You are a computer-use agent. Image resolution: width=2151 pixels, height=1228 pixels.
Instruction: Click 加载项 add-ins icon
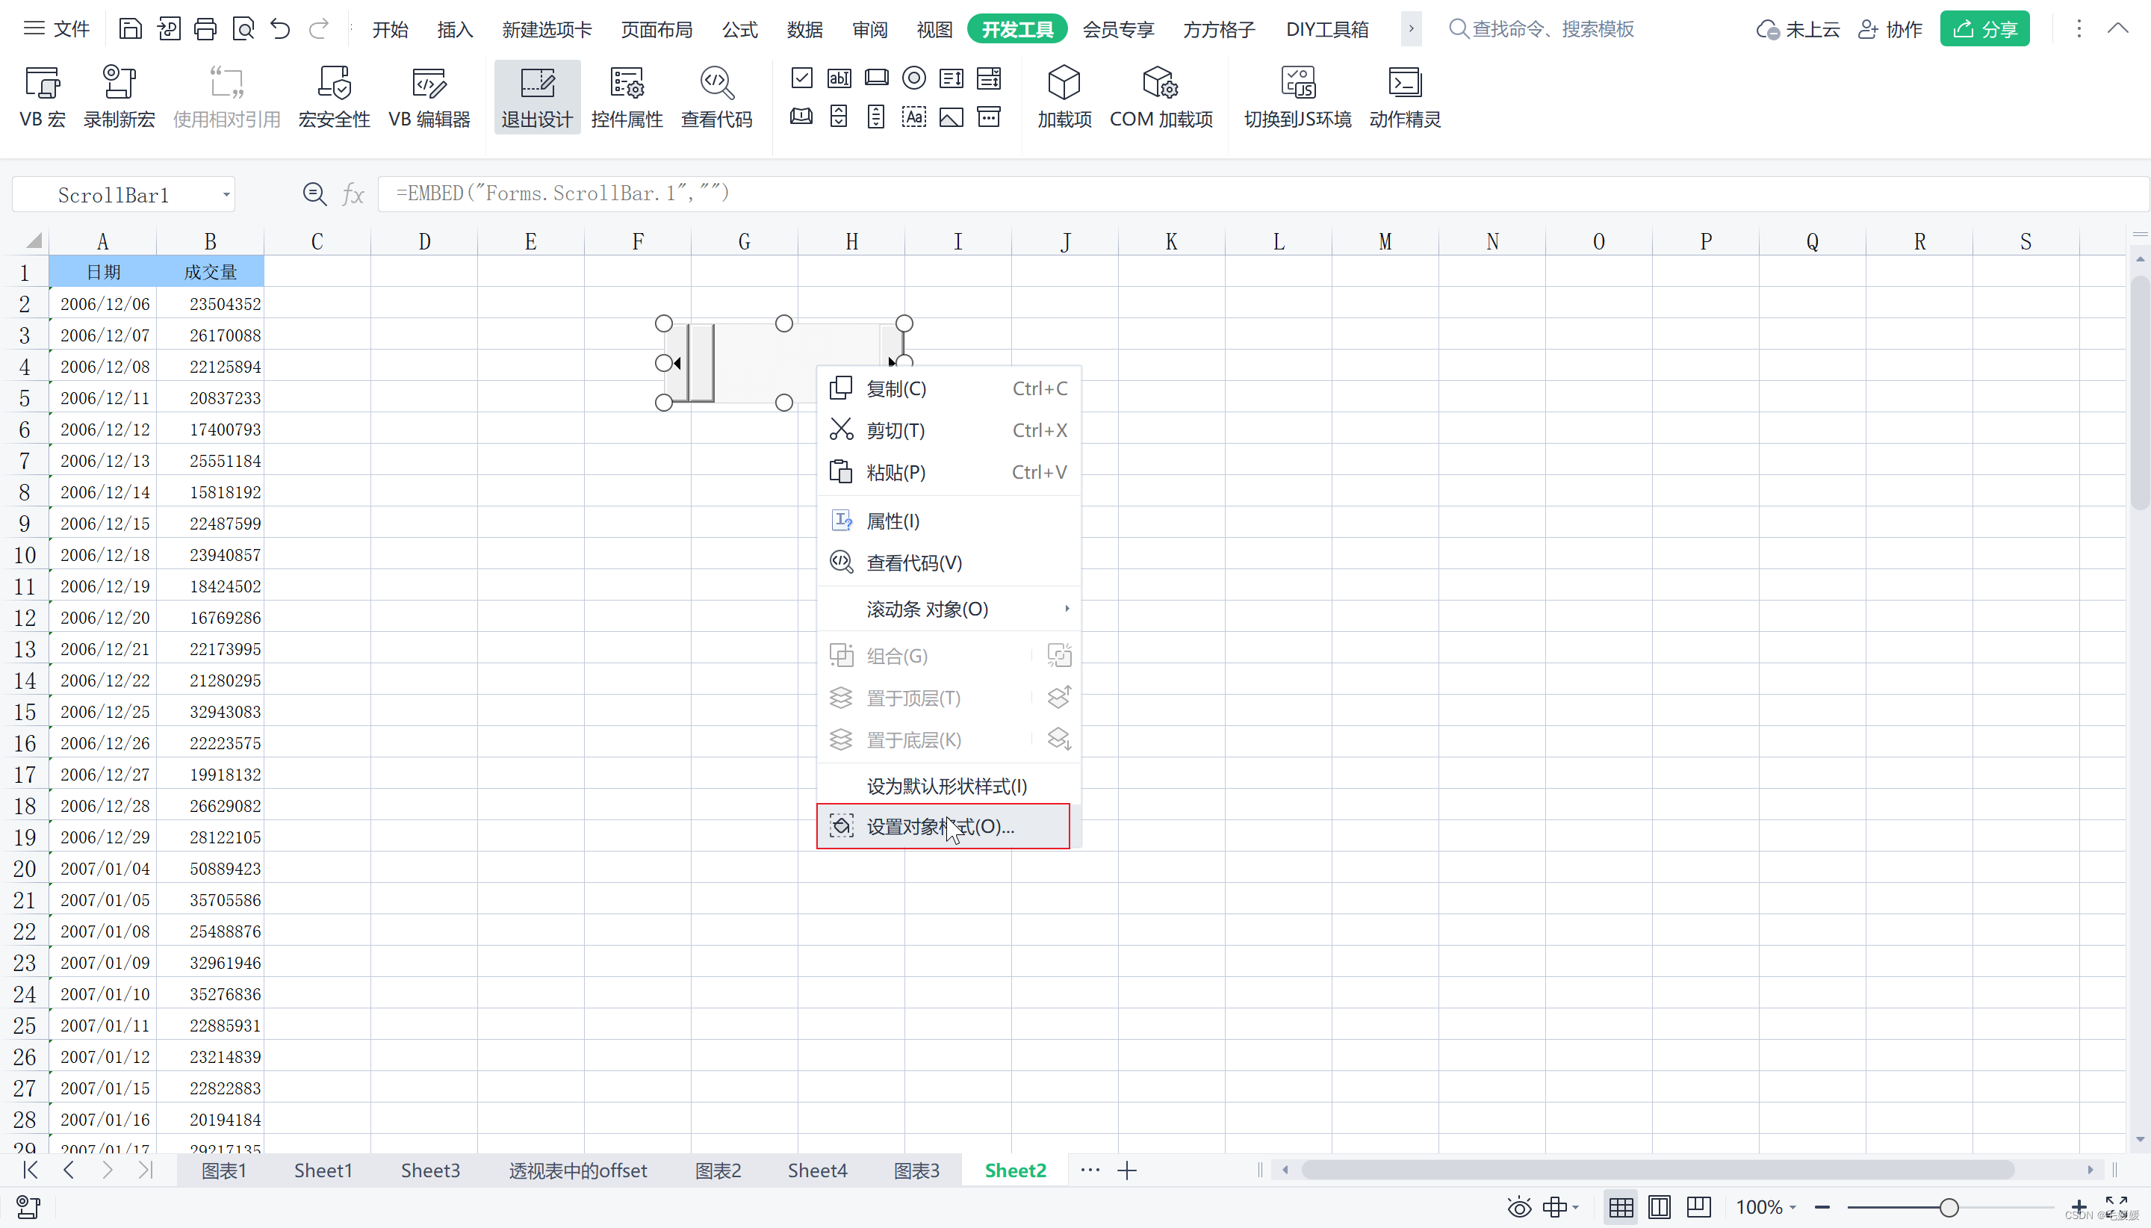(1064, 97)
